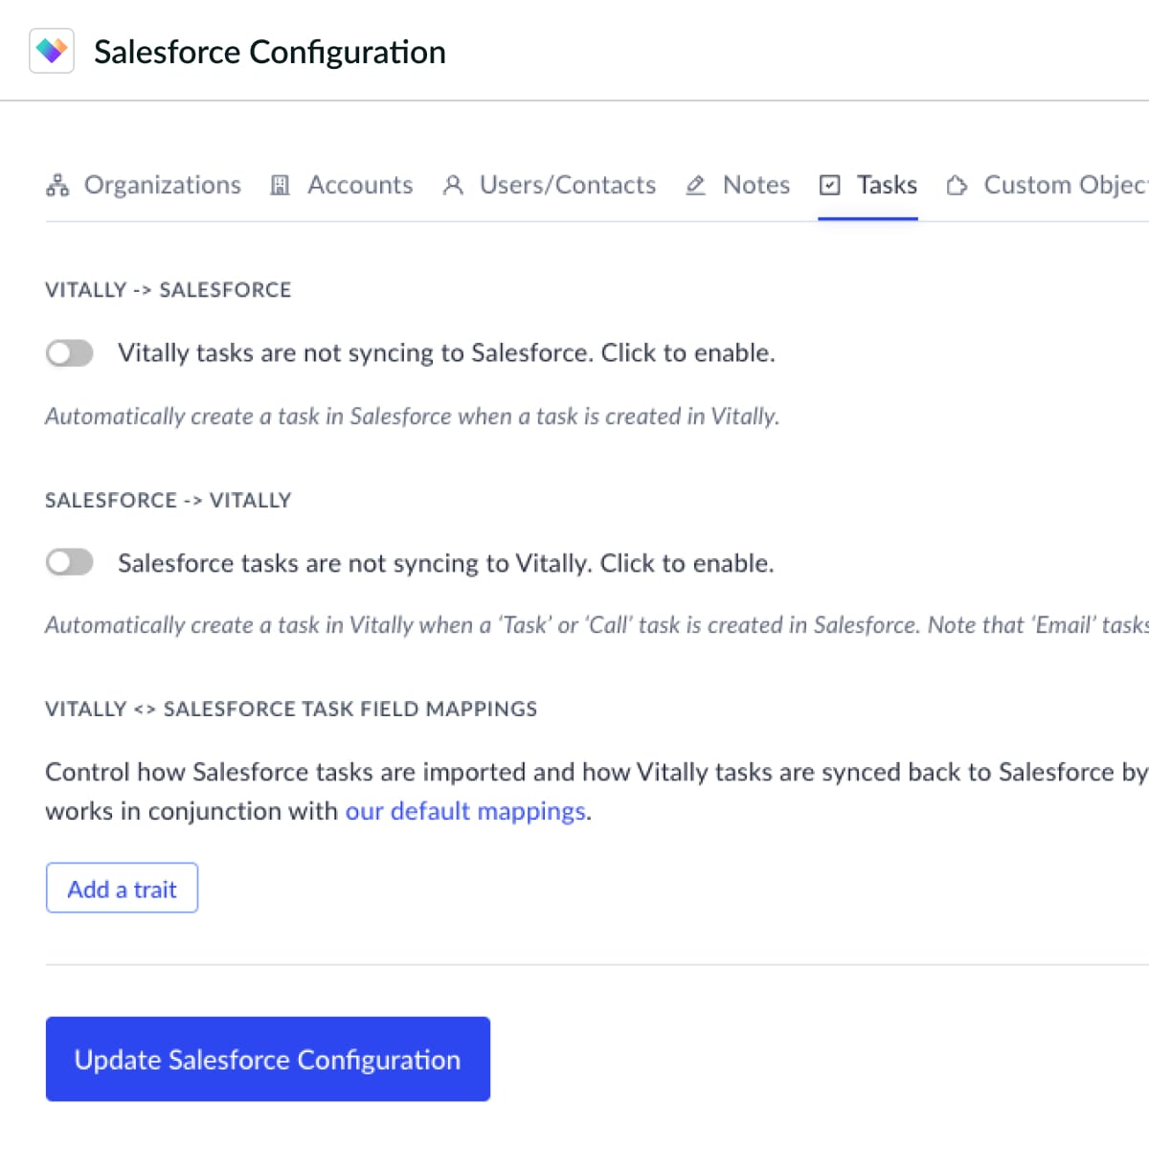
Task: Click 'Vitally tasks are not syncing' label
Action: tap(446, 353)
